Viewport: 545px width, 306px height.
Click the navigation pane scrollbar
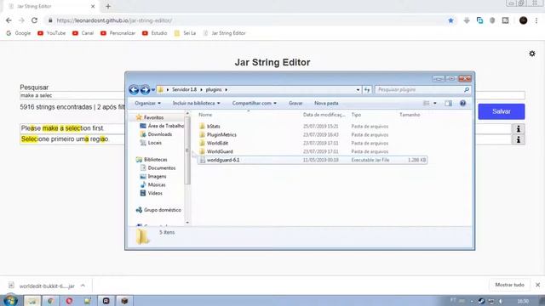click(187, 150)
